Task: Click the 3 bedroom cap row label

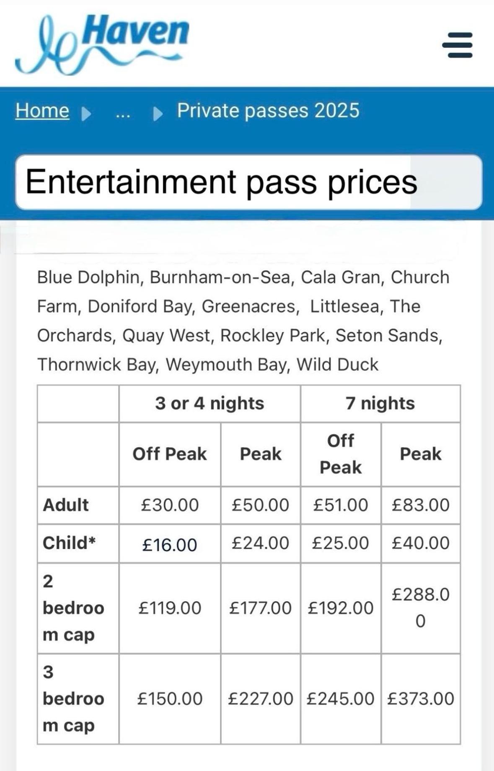Action: point(73,699)
